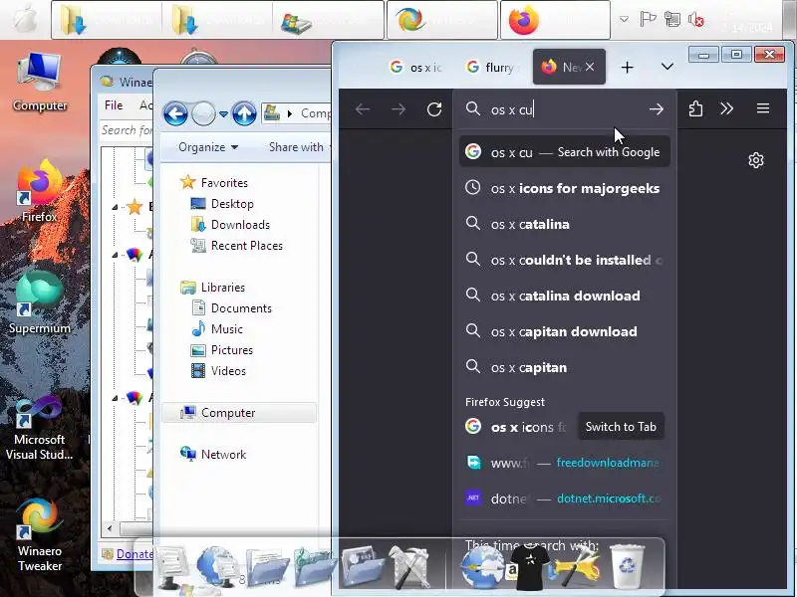This screenshot has width=797, height=597.
Task: Open Firefox overflow chevrons menu
Action: [727, 109]
